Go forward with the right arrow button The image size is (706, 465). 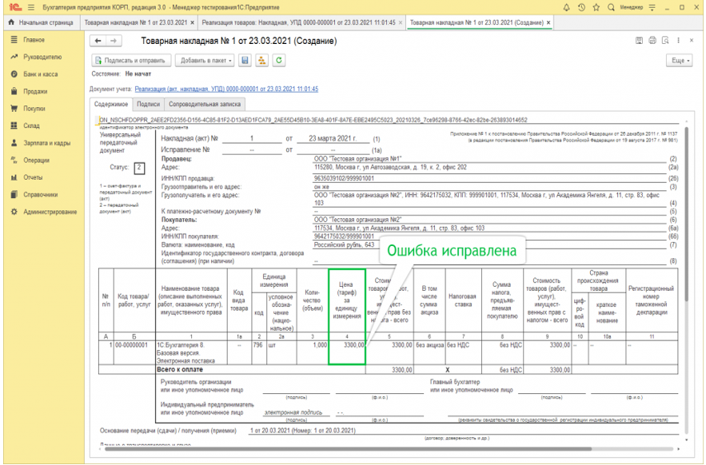point(114,41)
